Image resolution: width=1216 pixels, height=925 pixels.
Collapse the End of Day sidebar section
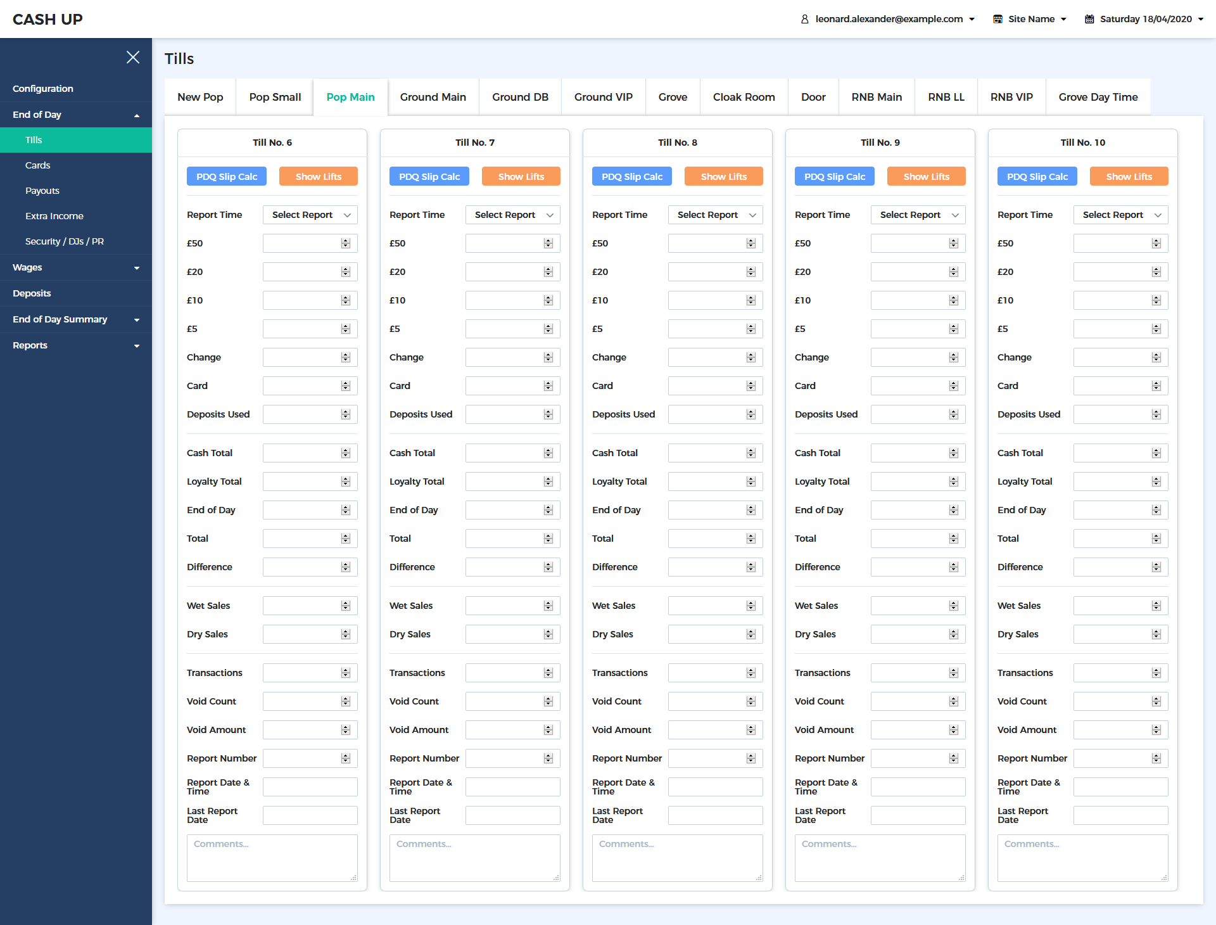point(76,115)
